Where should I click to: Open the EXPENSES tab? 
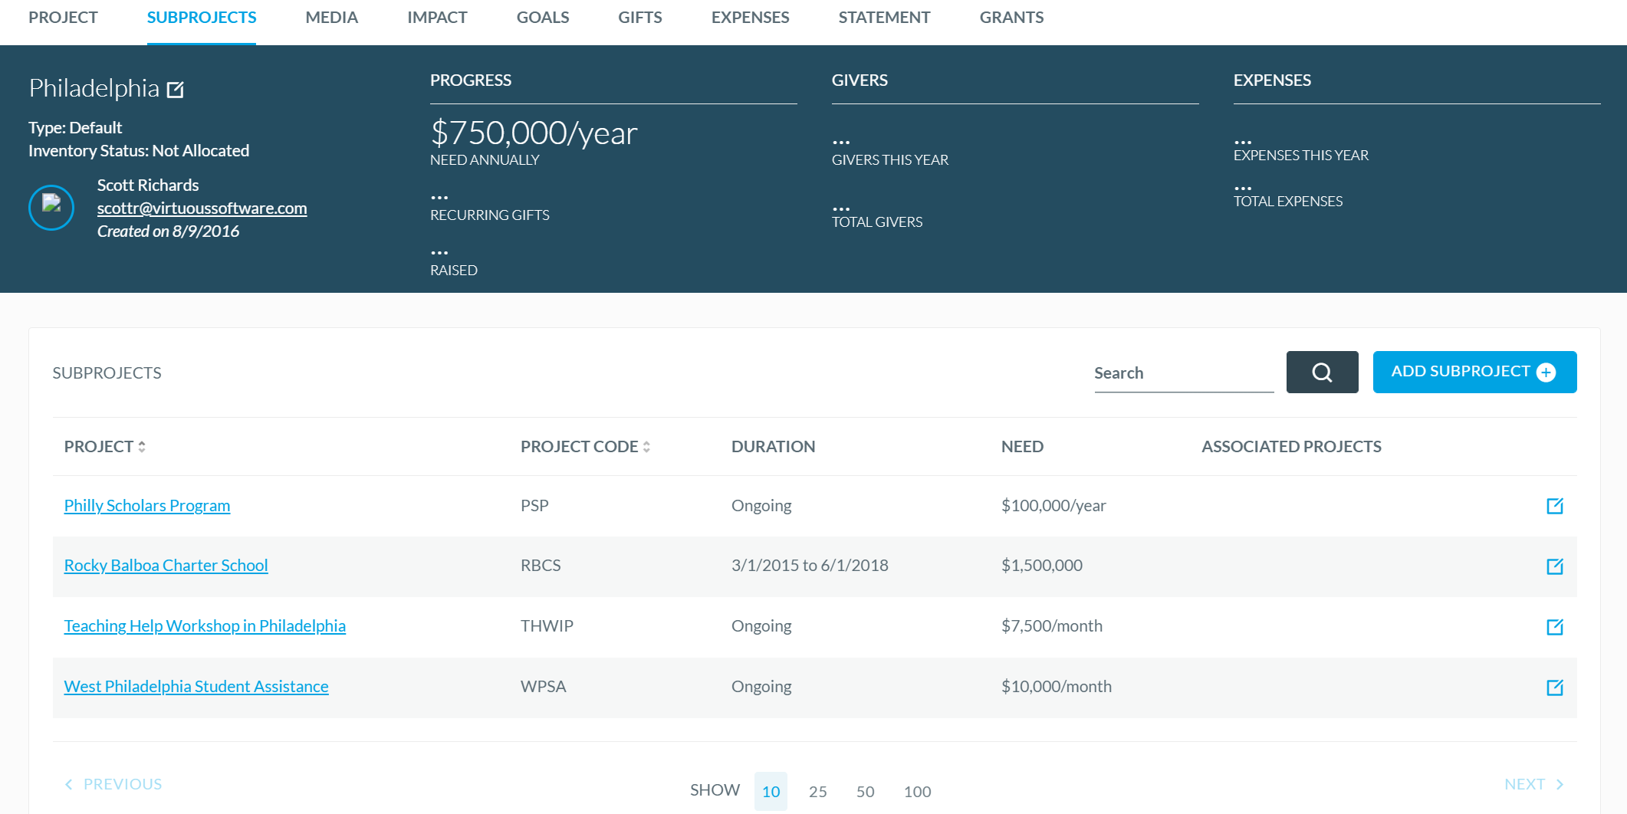tap(750, 18)
